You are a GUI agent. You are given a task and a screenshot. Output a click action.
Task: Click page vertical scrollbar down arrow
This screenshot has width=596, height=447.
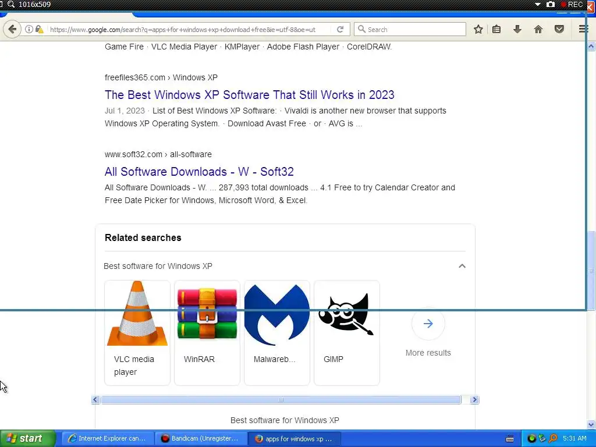tap(591, 424)
